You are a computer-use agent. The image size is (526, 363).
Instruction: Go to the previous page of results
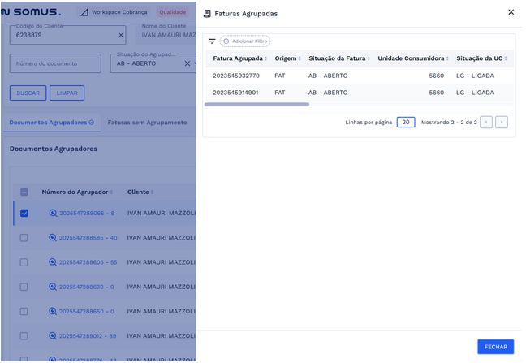(x=486, y=123)
